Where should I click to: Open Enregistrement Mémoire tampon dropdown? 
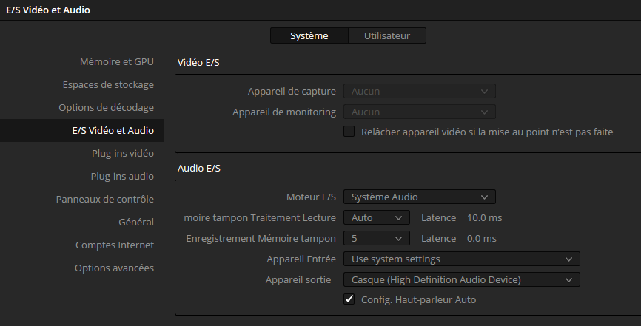coord(376,238)
